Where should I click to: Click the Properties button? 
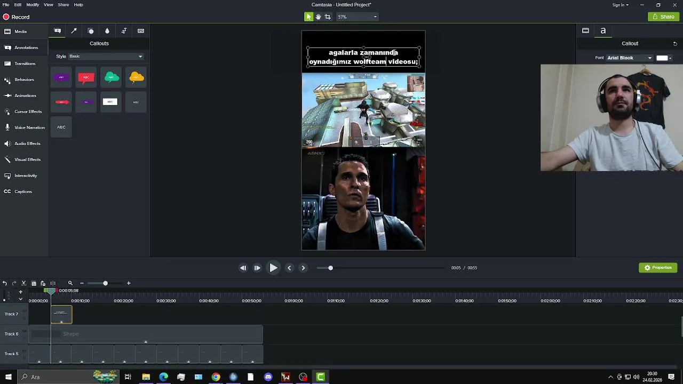[658, 268]
